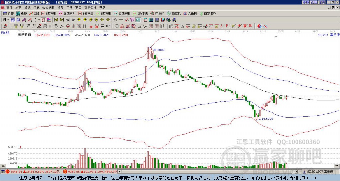Screen dimensions: 340x181
Task: Click the small black dropdown triangle above chart
Action: [276, 37]
